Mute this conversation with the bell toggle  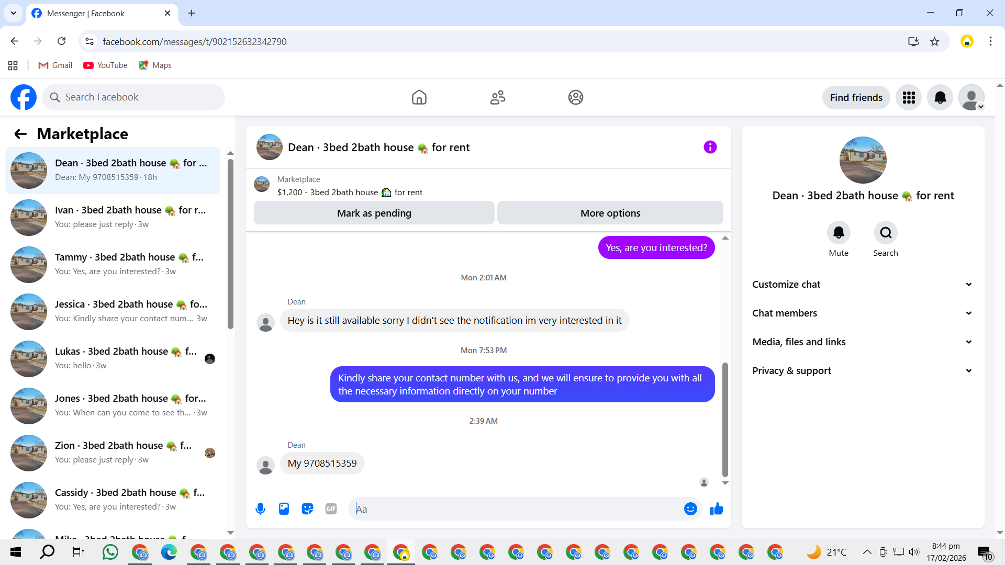[839, 233]
